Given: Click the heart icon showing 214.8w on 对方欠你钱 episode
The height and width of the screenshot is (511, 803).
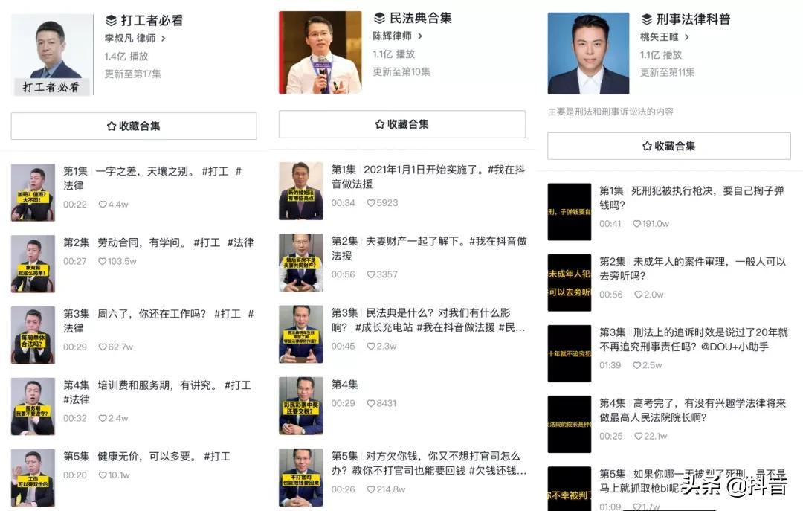Looking at the screenshot, I should tap(370, 490).
